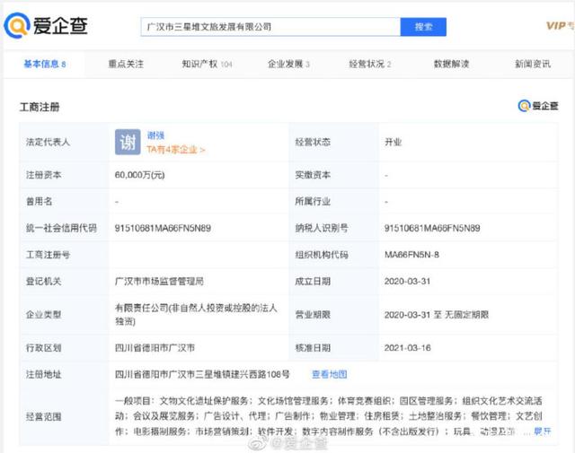575x453 pixels.
Task: Click the company name search input field
Action: coord(270,27)
